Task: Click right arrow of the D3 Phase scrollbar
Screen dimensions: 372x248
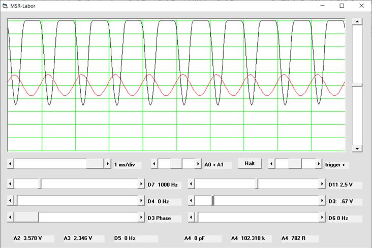Action: click(x=141, y=218)
